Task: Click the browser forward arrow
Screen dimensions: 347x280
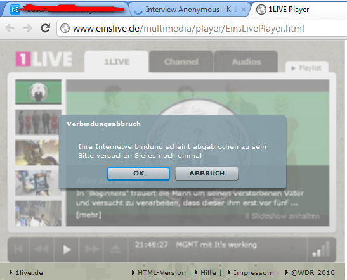Action: pyautogui.click(x=27, y=29)
